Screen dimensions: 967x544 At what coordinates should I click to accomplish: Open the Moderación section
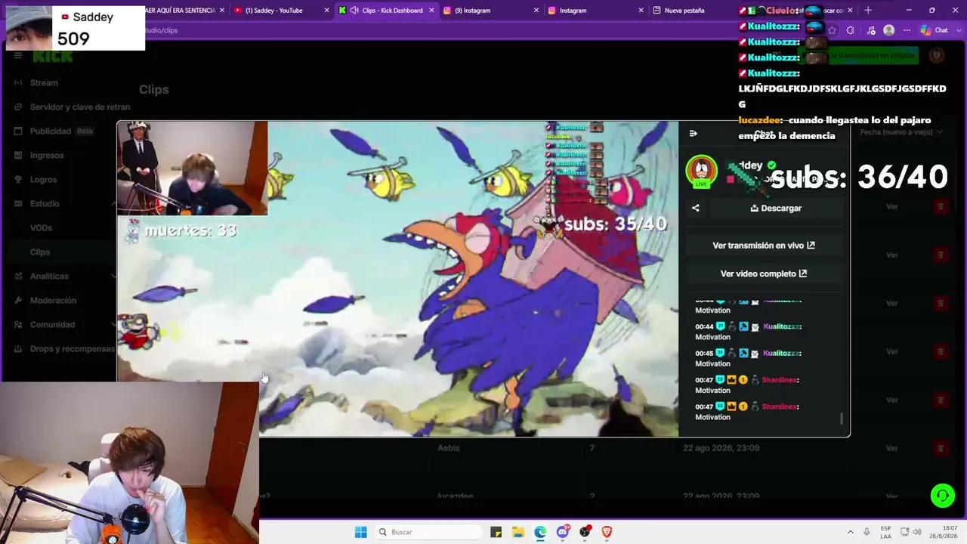(x=53, y=300)
